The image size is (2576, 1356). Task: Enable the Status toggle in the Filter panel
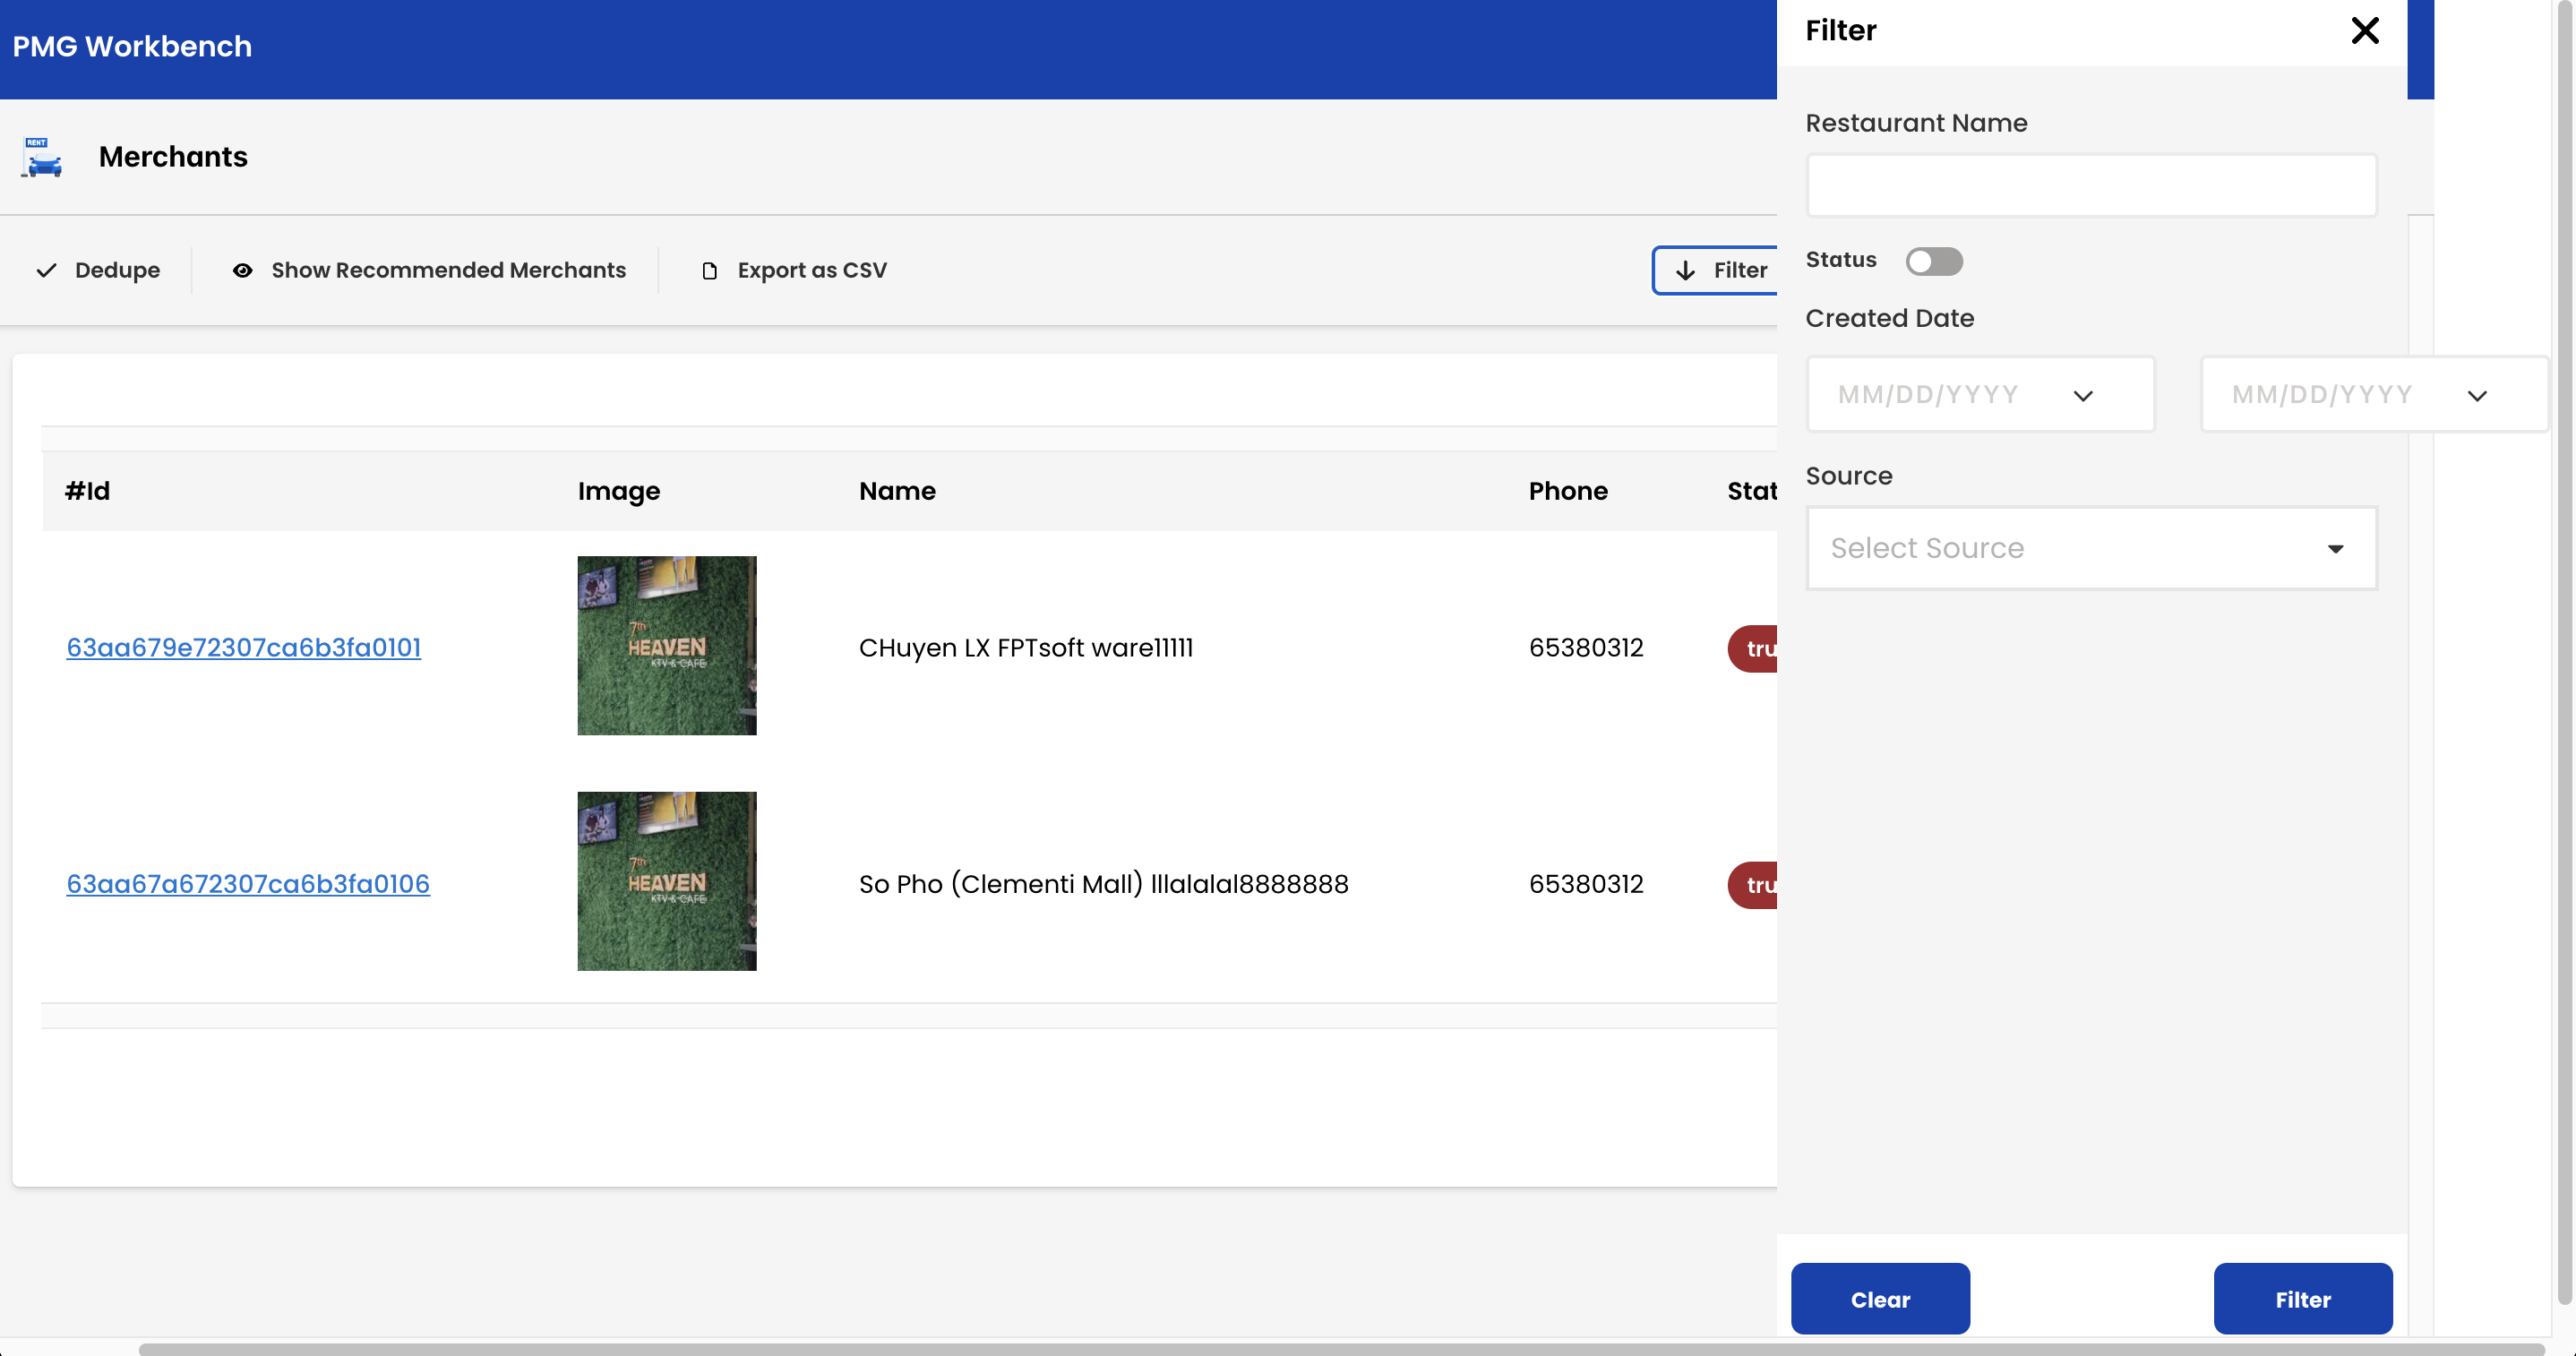pyautogui.click(x=1934, y=261)
